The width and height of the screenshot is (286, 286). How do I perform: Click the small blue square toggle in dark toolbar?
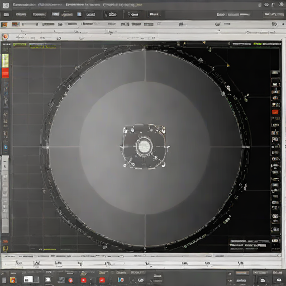click(x=79, y=14)
